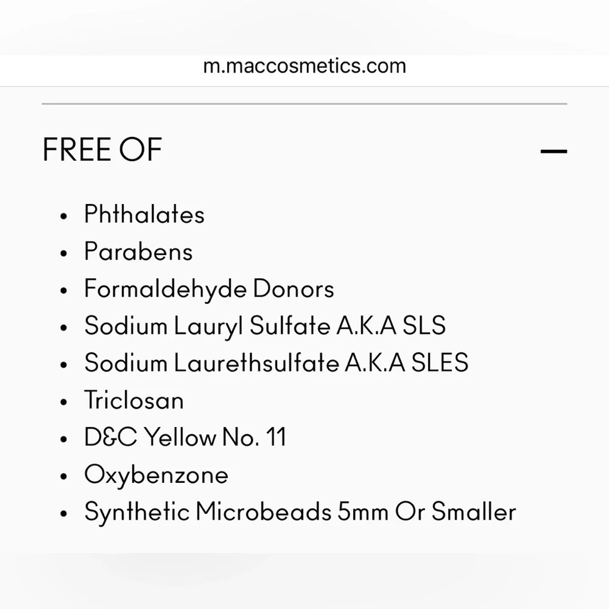Collapse the FREE OF section minus icon
609x609 pixels.
point(554,151)
